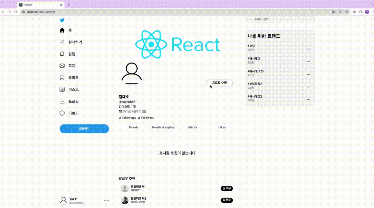Open the 홈 home icon
The width and height of the screenshot is (374, 208).
[62, 30]
